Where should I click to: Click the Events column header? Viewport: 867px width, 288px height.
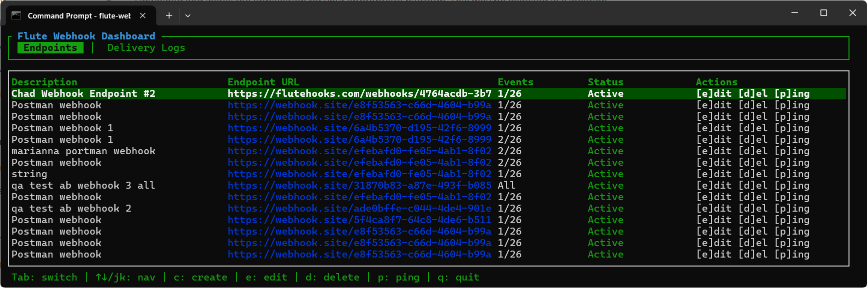tap(515, 82)
